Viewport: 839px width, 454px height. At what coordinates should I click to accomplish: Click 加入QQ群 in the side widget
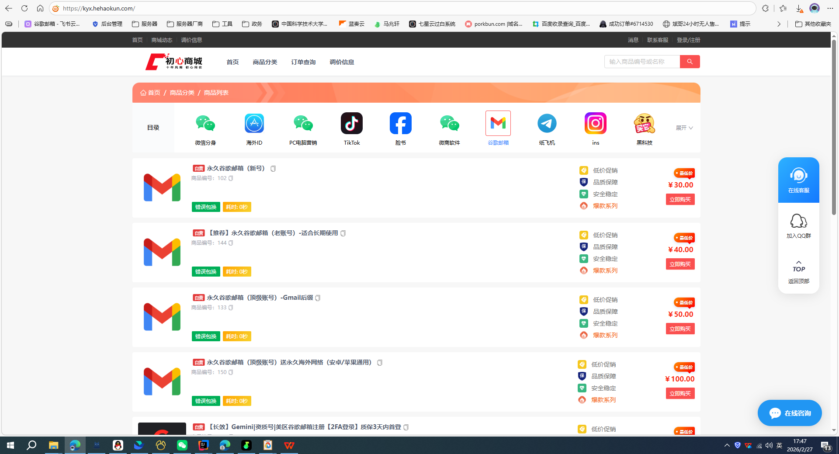click(x=798, y=226)
